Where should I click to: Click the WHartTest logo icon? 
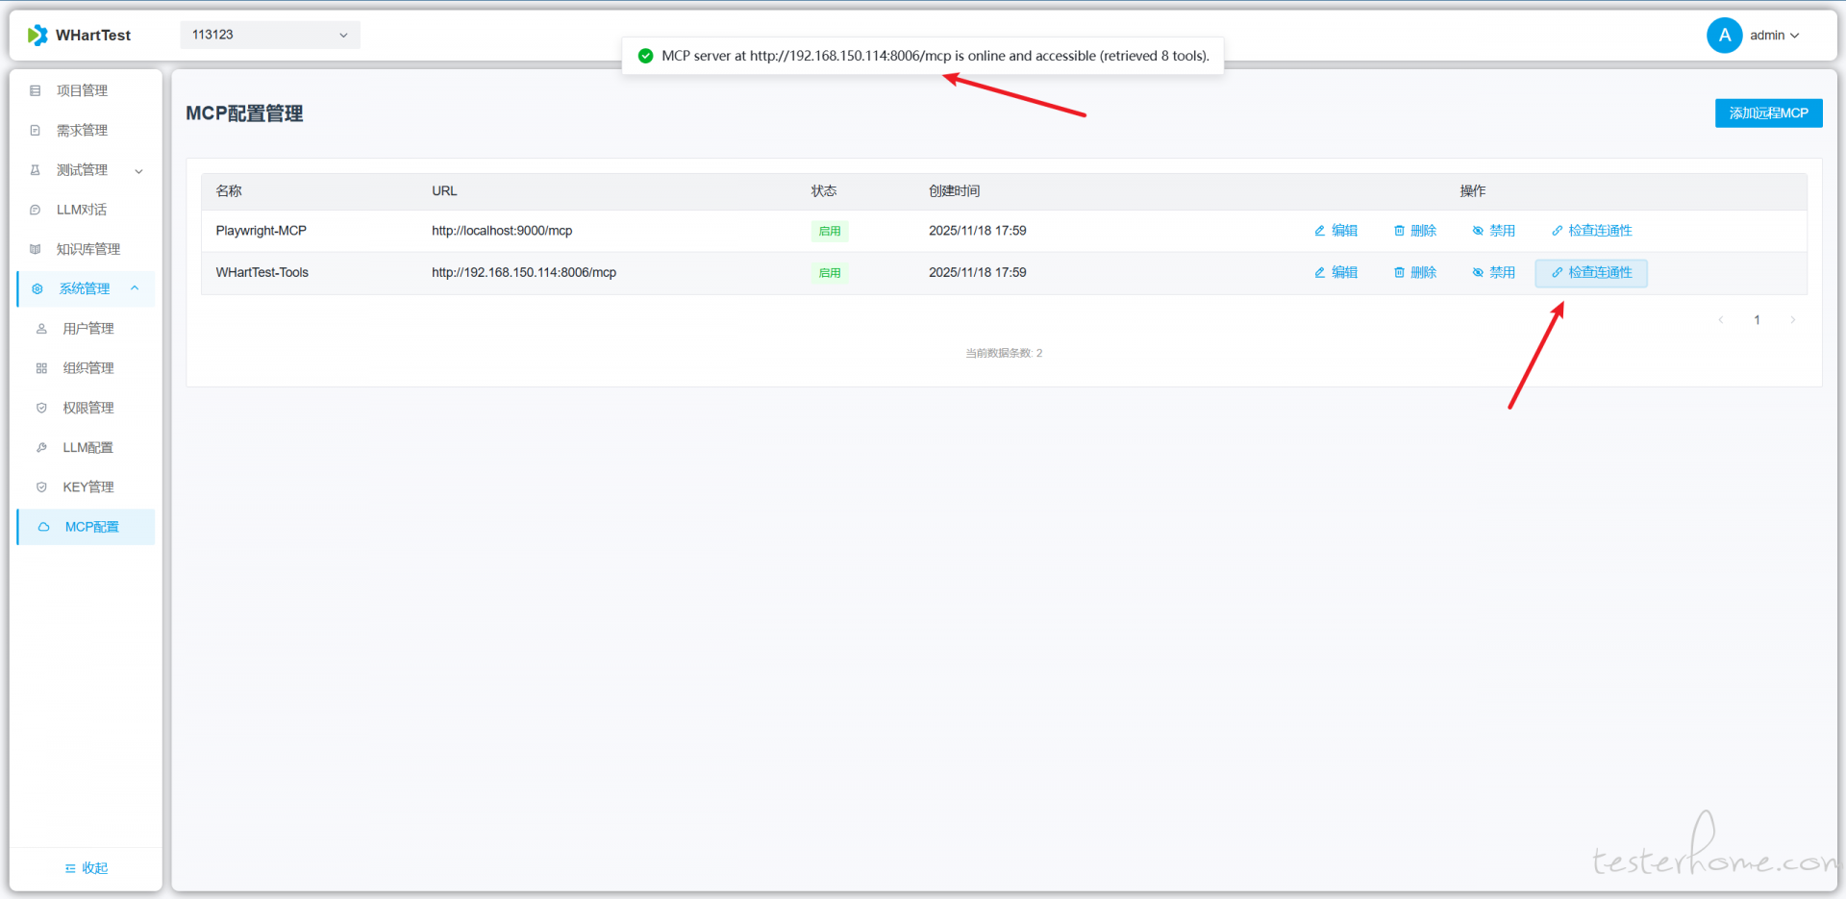click(x=37, y=36)
